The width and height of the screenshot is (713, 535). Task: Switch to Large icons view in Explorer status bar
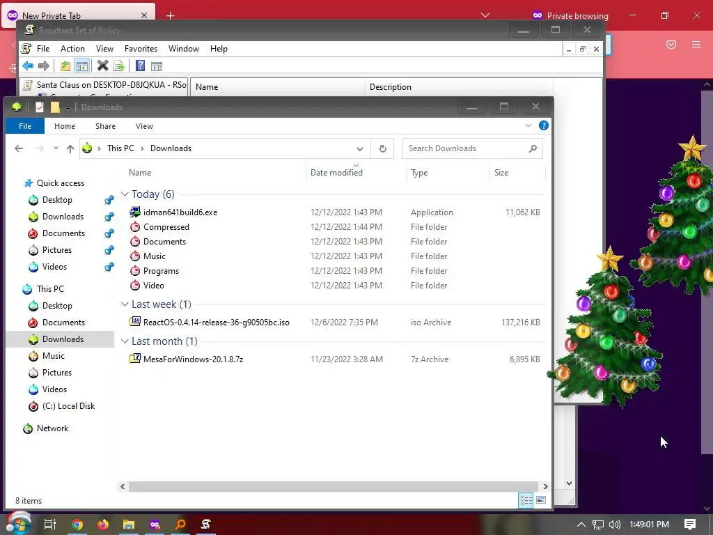[x=540, y=500]
